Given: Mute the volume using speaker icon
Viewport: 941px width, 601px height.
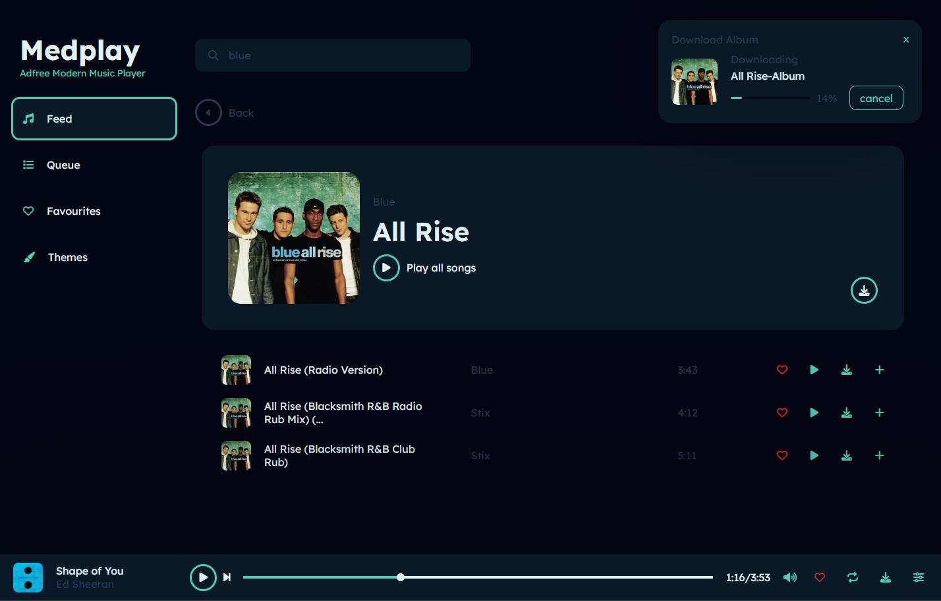Looking at the screenshot, I should click(x=789, y=577).
